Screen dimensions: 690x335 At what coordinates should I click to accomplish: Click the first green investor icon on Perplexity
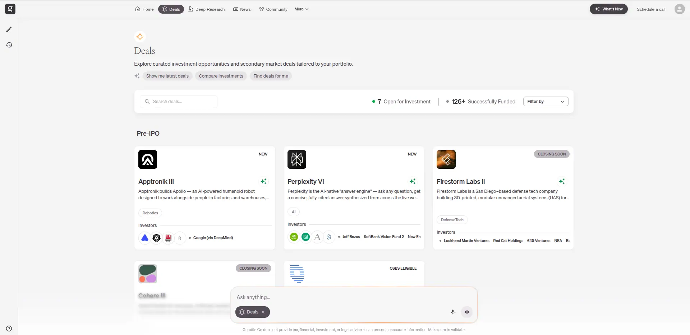(294, 237)
